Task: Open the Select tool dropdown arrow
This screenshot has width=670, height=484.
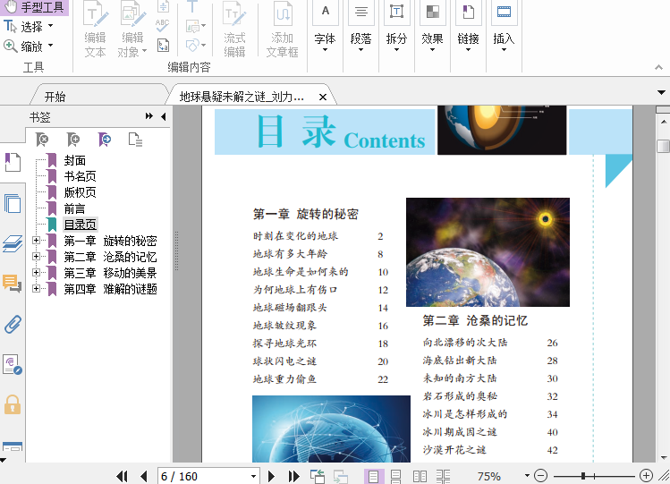Action: pos(50,26)
